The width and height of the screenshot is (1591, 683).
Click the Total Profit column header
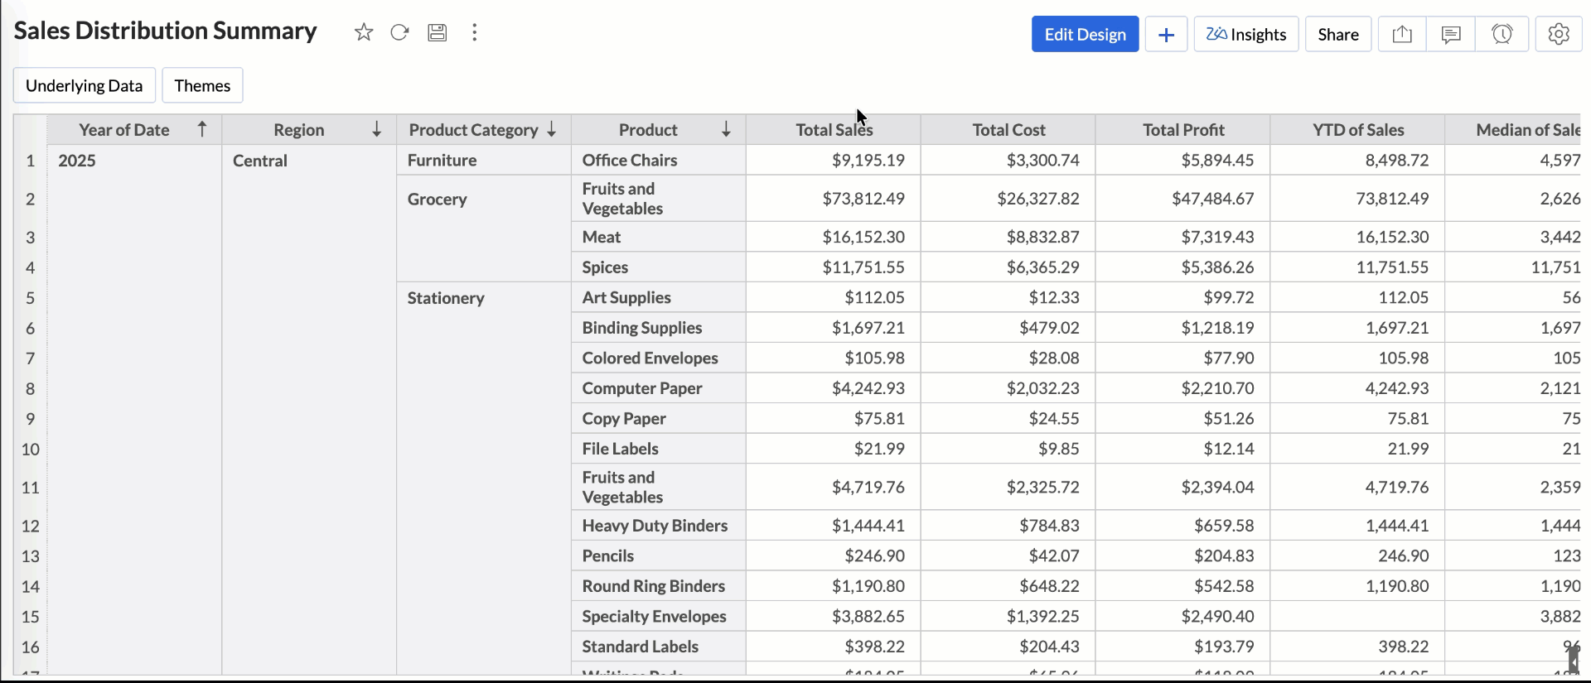tap(1182, 130)
